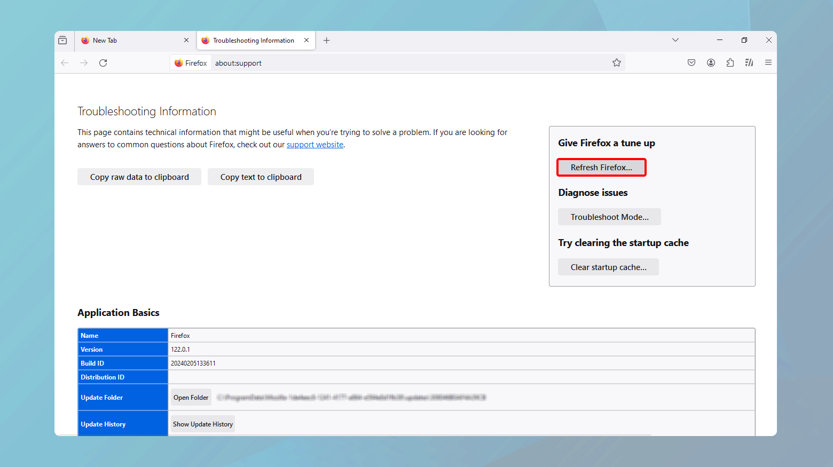Screen dimensions: 833x467
Task: Reload the page with the refresh icon
Action: click(103, 63)
